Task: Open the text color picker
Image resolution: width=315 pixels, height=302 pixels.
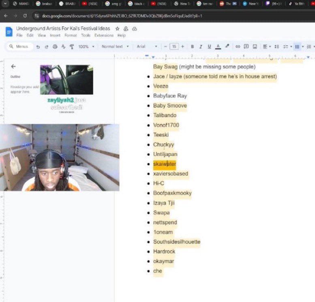Action: click(218, 47)
